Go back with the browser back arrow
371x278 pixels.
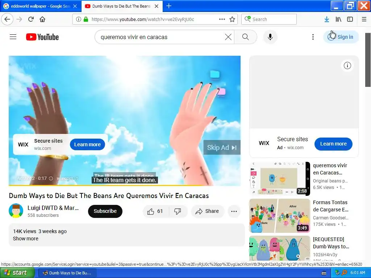click(7, 19)
